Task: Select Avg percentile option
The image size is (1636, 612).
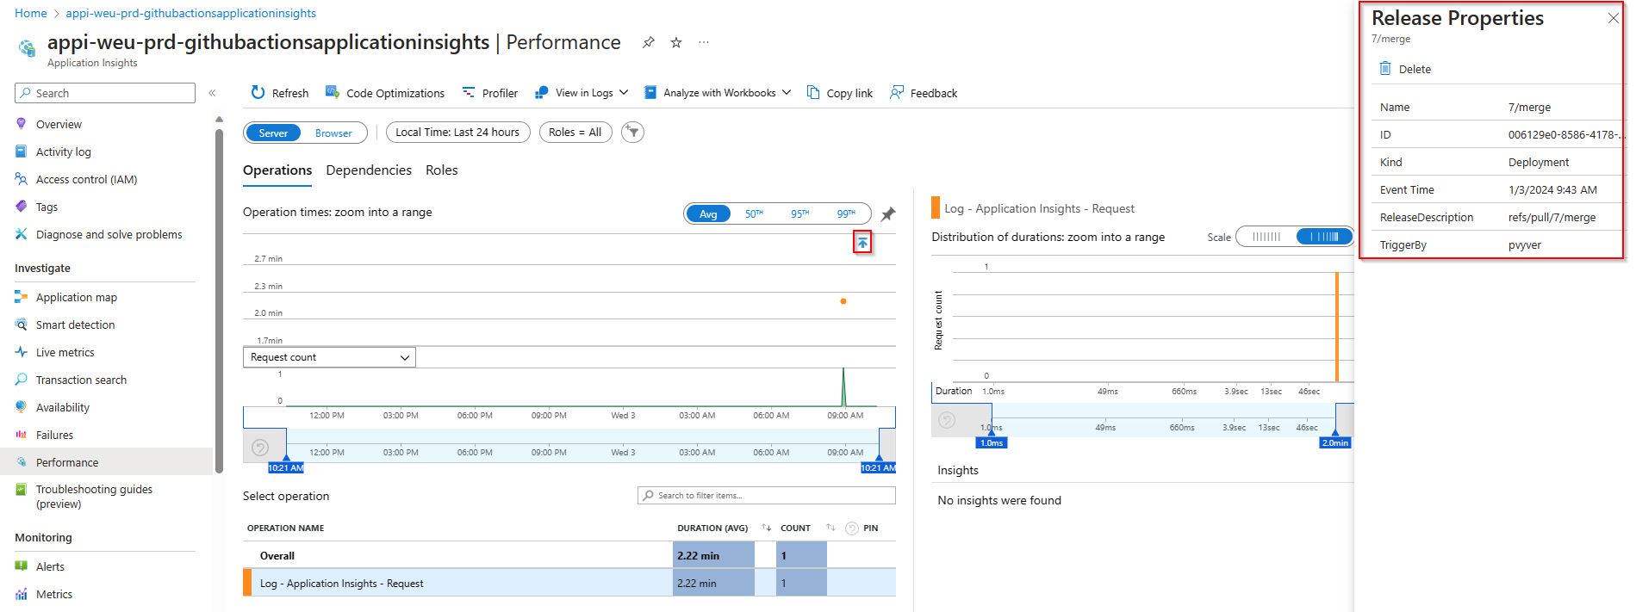Action: (708, 213)
